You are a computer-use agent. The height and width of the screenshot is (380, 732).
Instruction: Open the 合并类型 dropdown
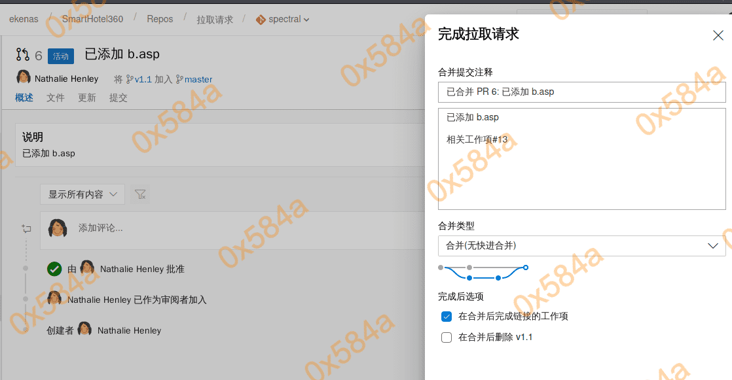[x=581, y=246]
